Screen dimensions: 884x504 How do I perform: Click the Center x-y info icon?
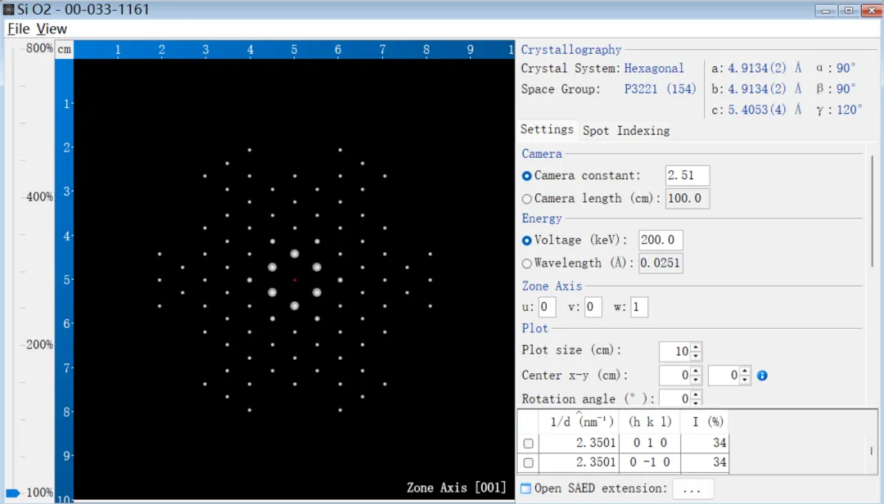coord(762,376)
